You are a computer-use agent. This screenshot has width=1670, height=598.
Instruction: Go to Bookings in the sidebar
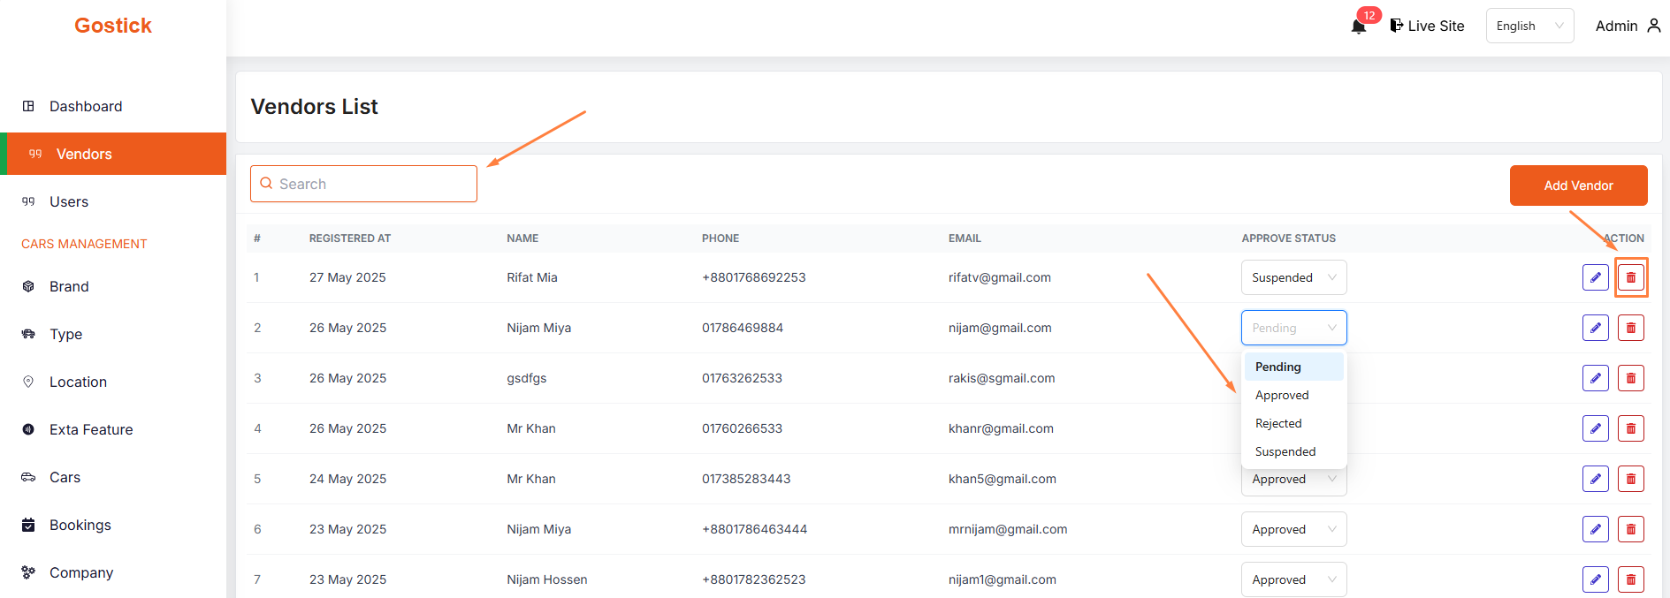tap(80, 525)
